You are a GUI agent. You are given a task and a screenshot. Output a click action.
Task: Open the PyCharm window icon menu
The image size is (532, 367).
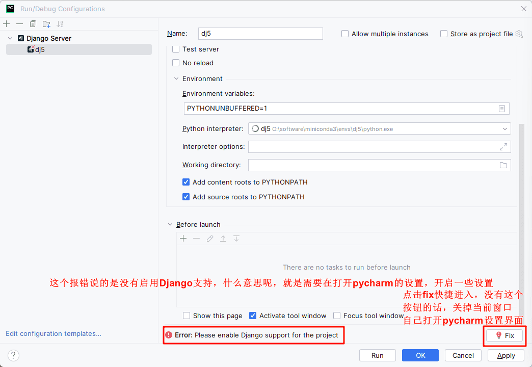[10, 9]
